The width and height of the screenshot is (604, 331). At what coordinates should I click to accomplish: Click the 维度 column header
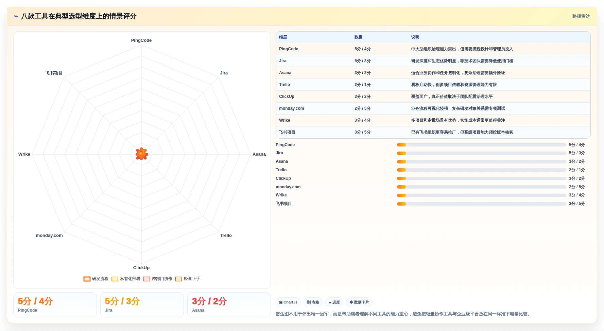point(283,37)
